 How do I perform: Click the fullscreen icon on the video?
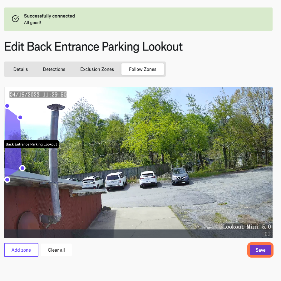pyautogui.click(x=267, y=234)
